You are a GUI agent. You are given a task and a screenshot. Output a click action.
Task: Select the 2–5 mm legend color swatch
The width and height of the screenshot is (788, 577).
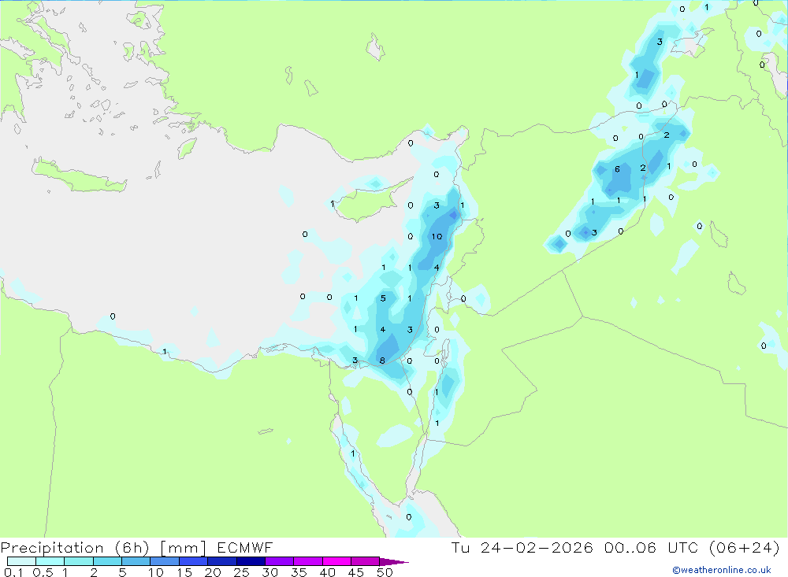tap(107, 561)
